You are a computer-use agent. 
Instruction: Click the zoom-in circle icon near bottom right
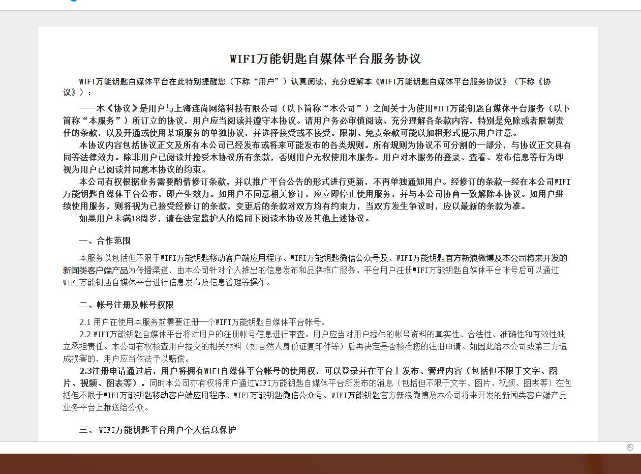629,448
